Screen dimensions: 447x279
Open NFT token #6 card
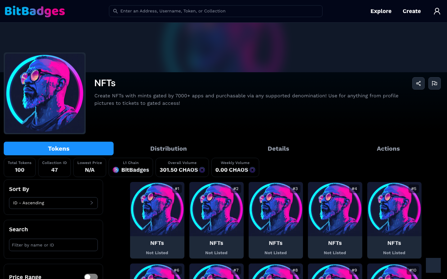(157, 272)
